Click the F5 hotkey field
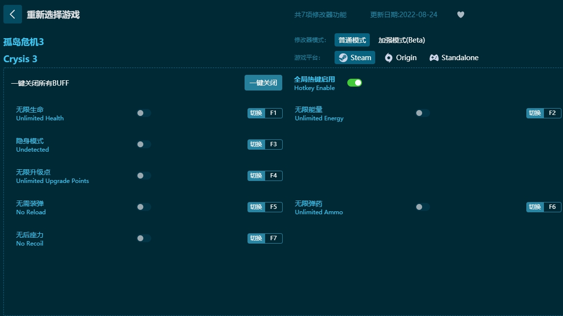563x316 pixels. click(273, 207)
